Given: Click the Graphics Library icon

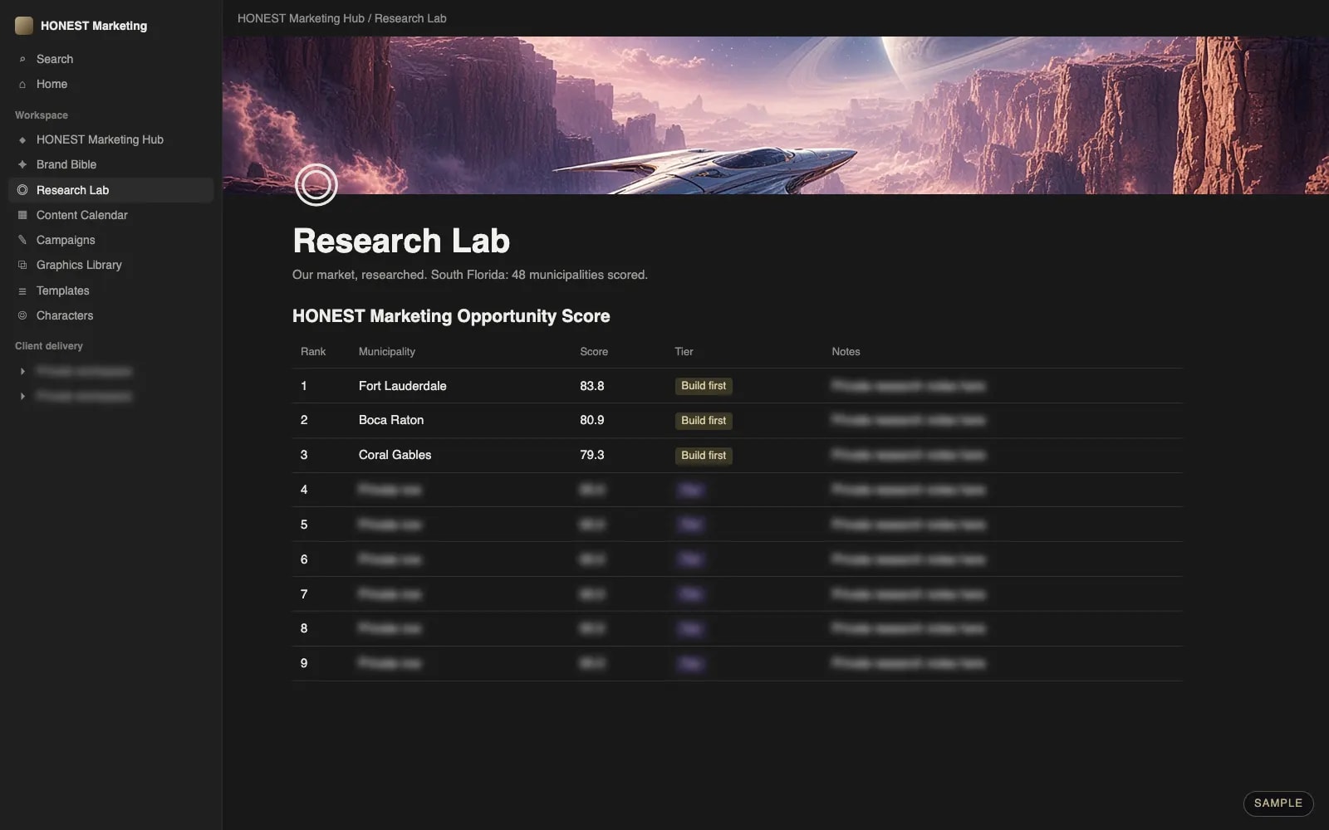Looking at the screenshot, I should click(x=22, y=265).
